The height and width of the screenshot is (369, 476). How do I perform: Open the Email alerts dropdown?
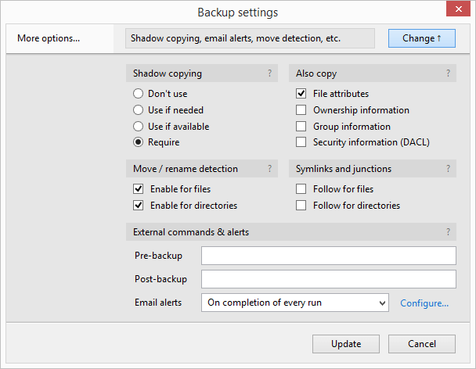(x=295, y=303)
